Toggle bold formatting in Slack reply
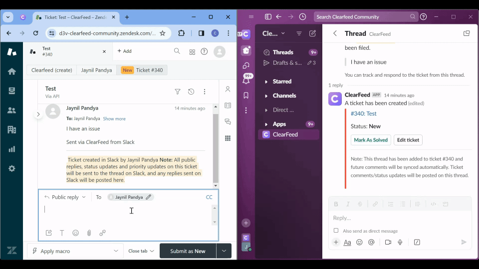 (x=336, y=204)
